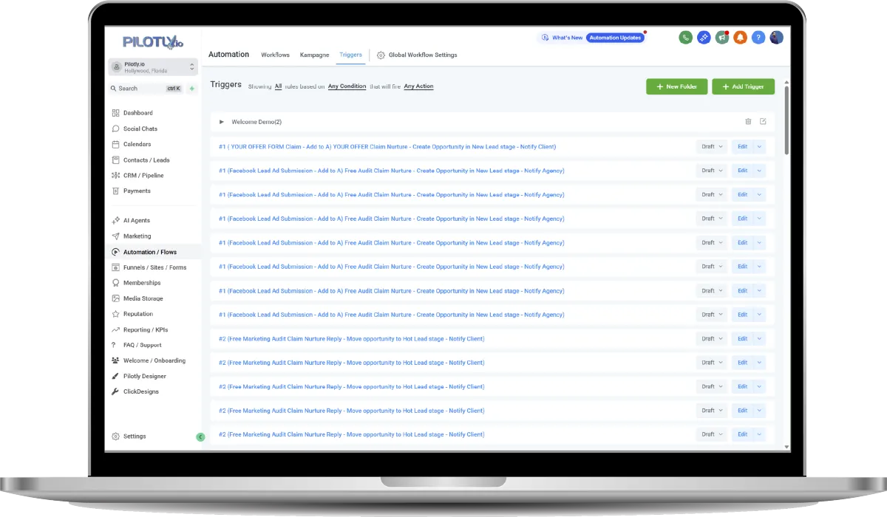Click the Add Trigger button

pos(743,86)
